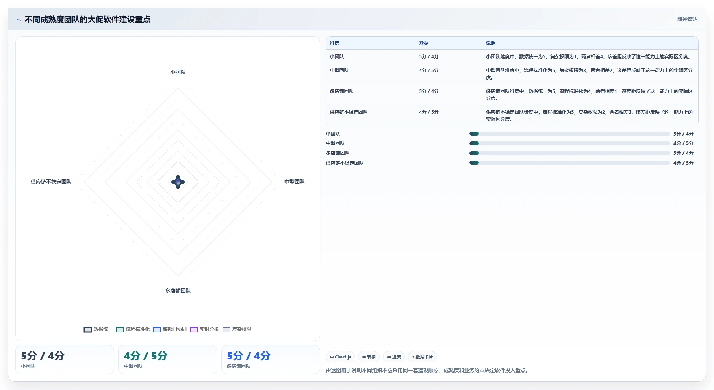Click the 小团队 progress bar
Viewport: 714px width, 390px height.
click(x=569, y=134)
